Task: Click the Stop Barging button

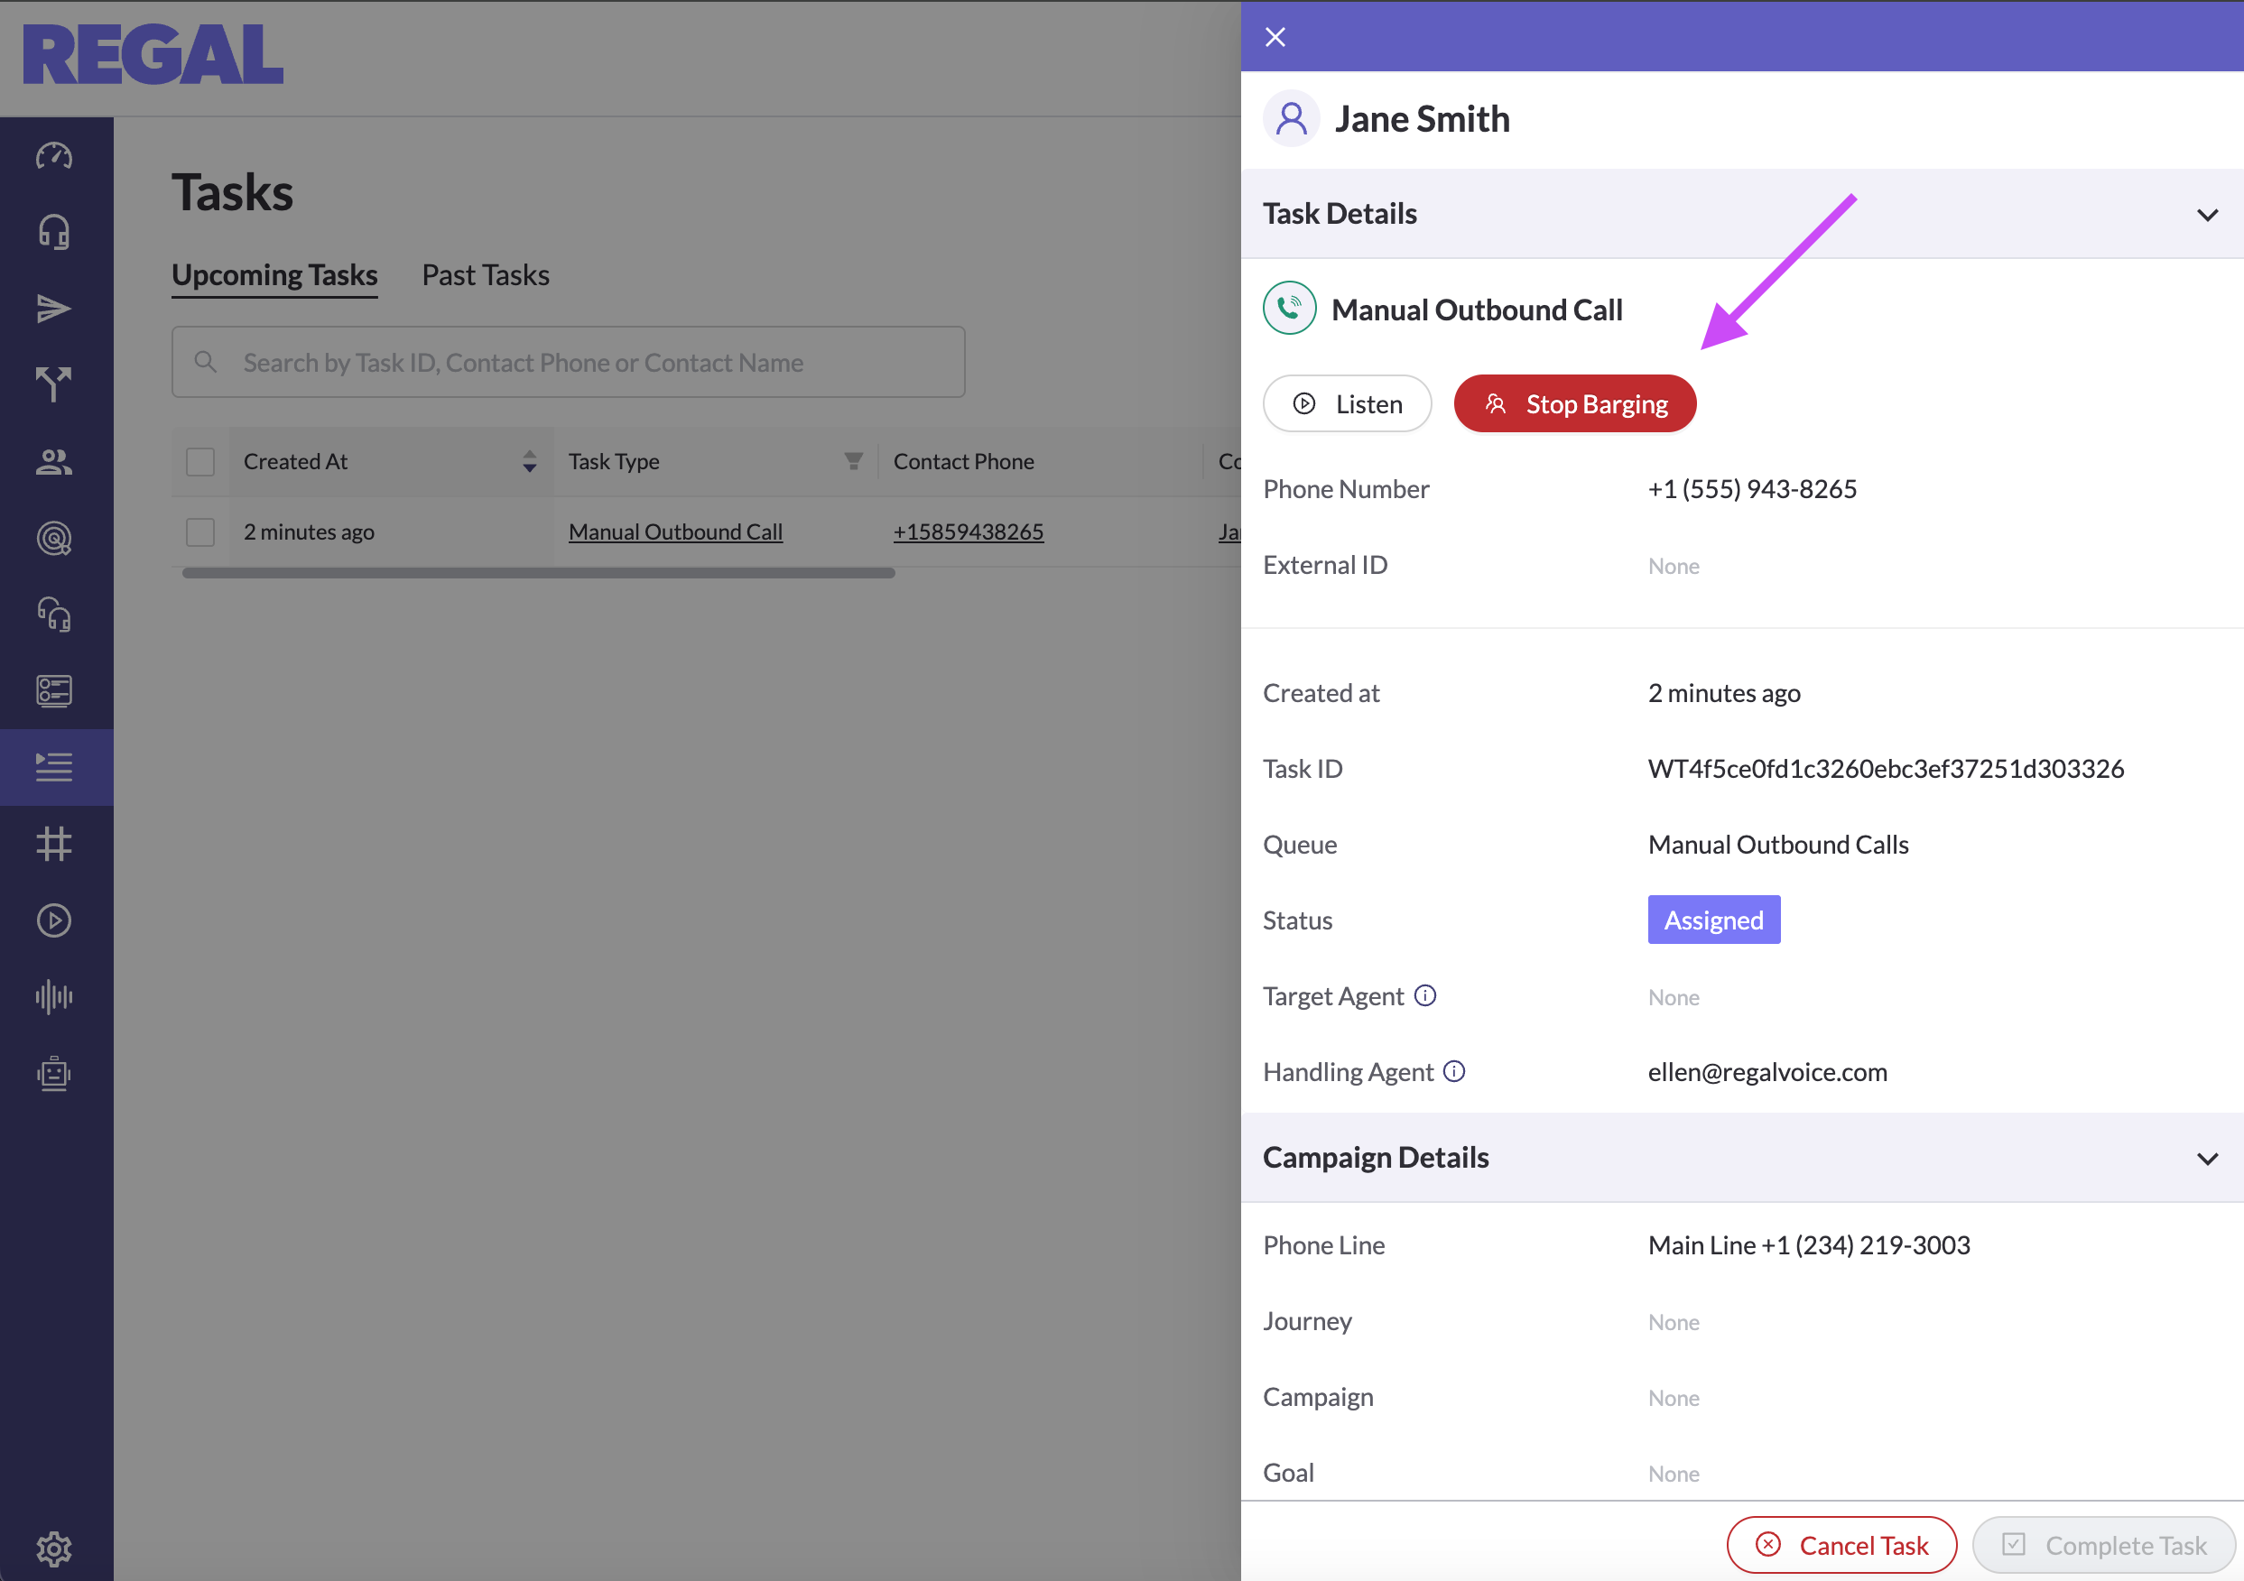Action: (x=1574, y=403)
